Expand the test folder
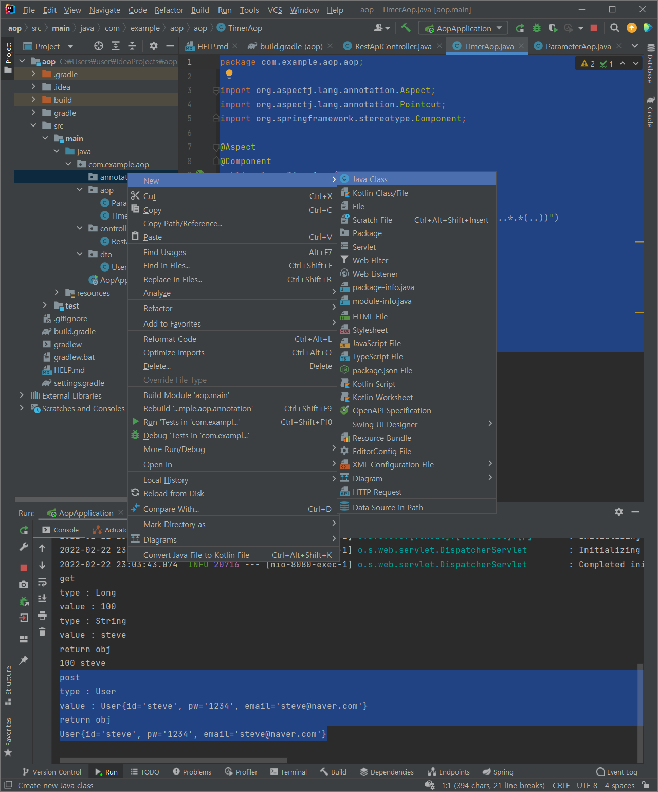 coord(45,305)
